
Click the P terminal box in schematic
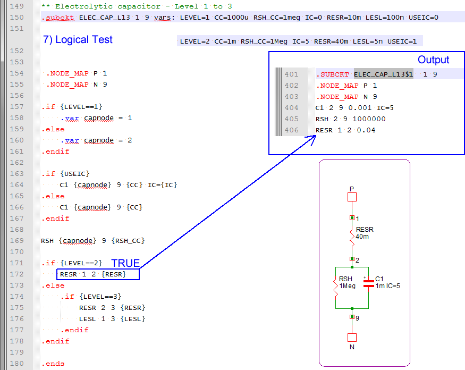(x=352, y=197)
